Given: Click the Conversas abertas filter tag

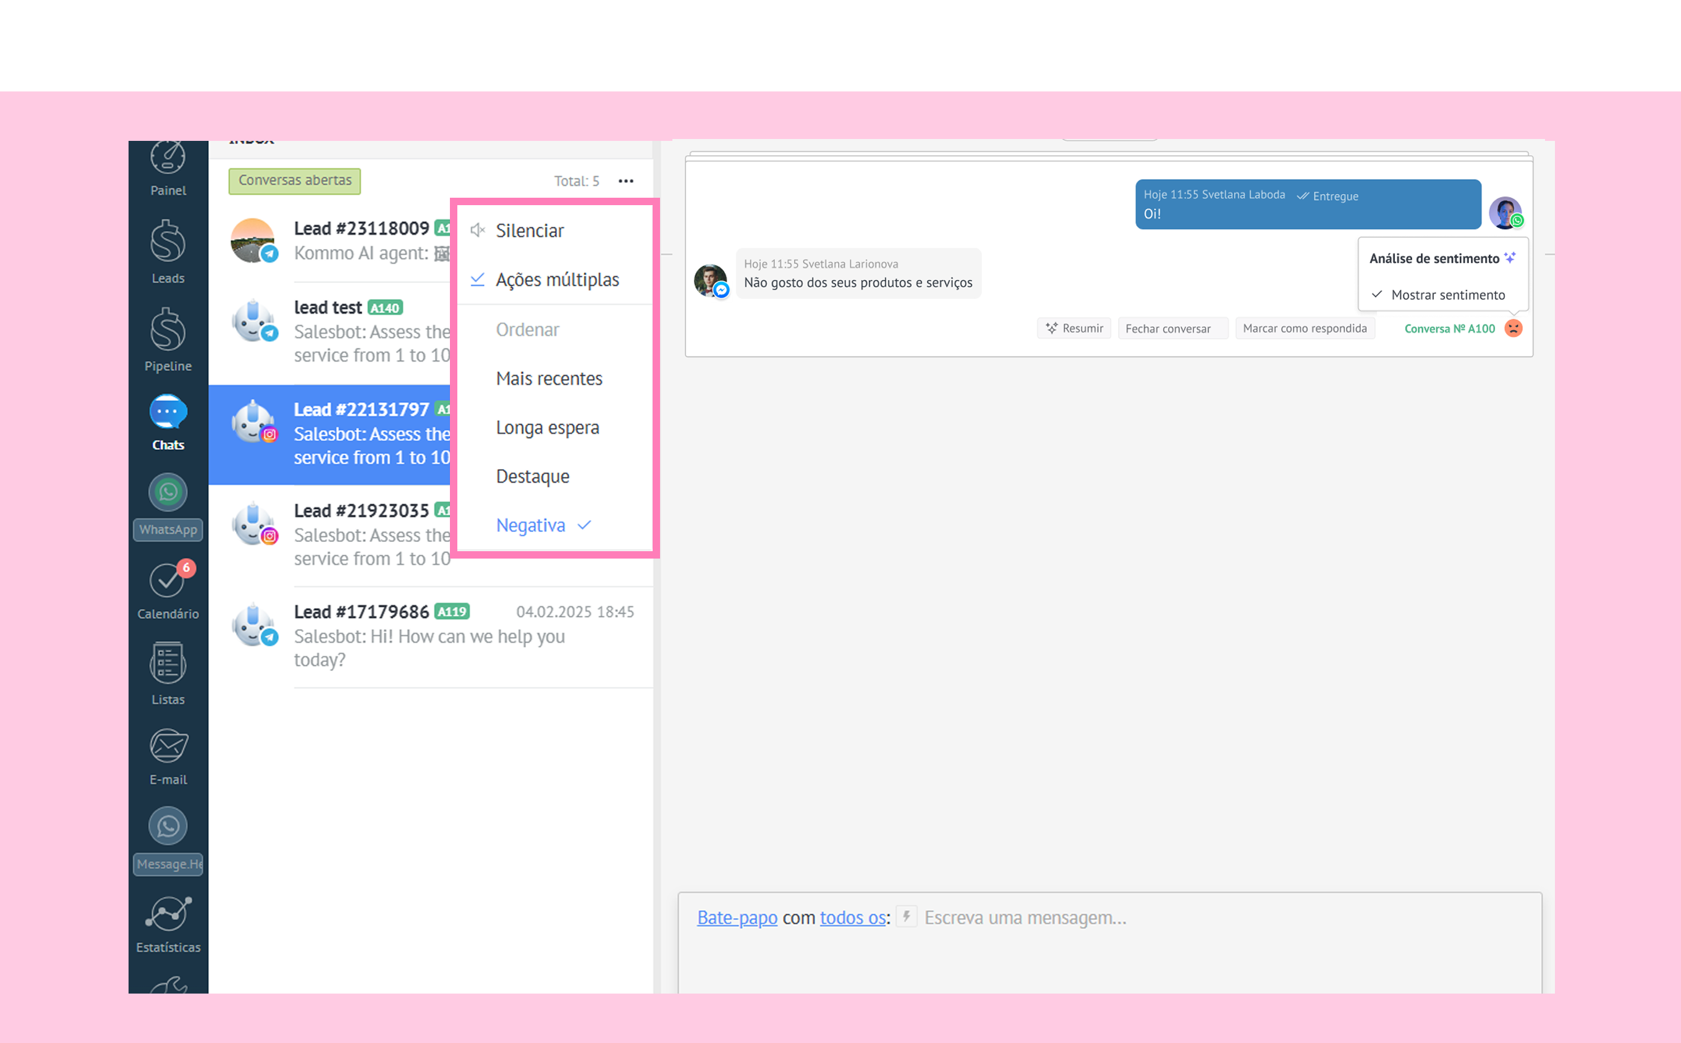Looking at the screenshot, I should [295, 180].
